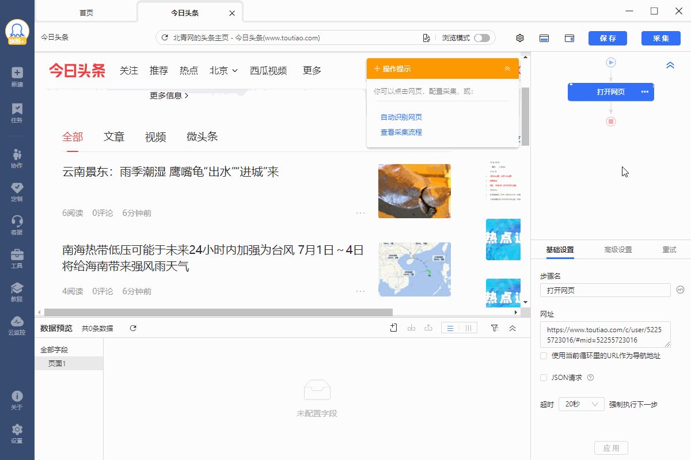The width and height of the screenshot is (691, 460).
Task: Switch data preview to column view
Action: 468,328
